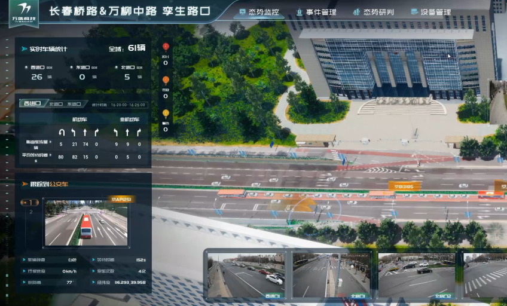Click the 0km/h speed value
Image resolution: width=507 pixels, height=306 pixels.
point(69,271)
